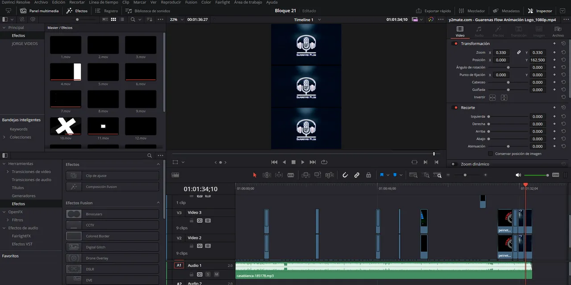
Task: Open the Metadatos panel
Action: click(x=506, y=11)
